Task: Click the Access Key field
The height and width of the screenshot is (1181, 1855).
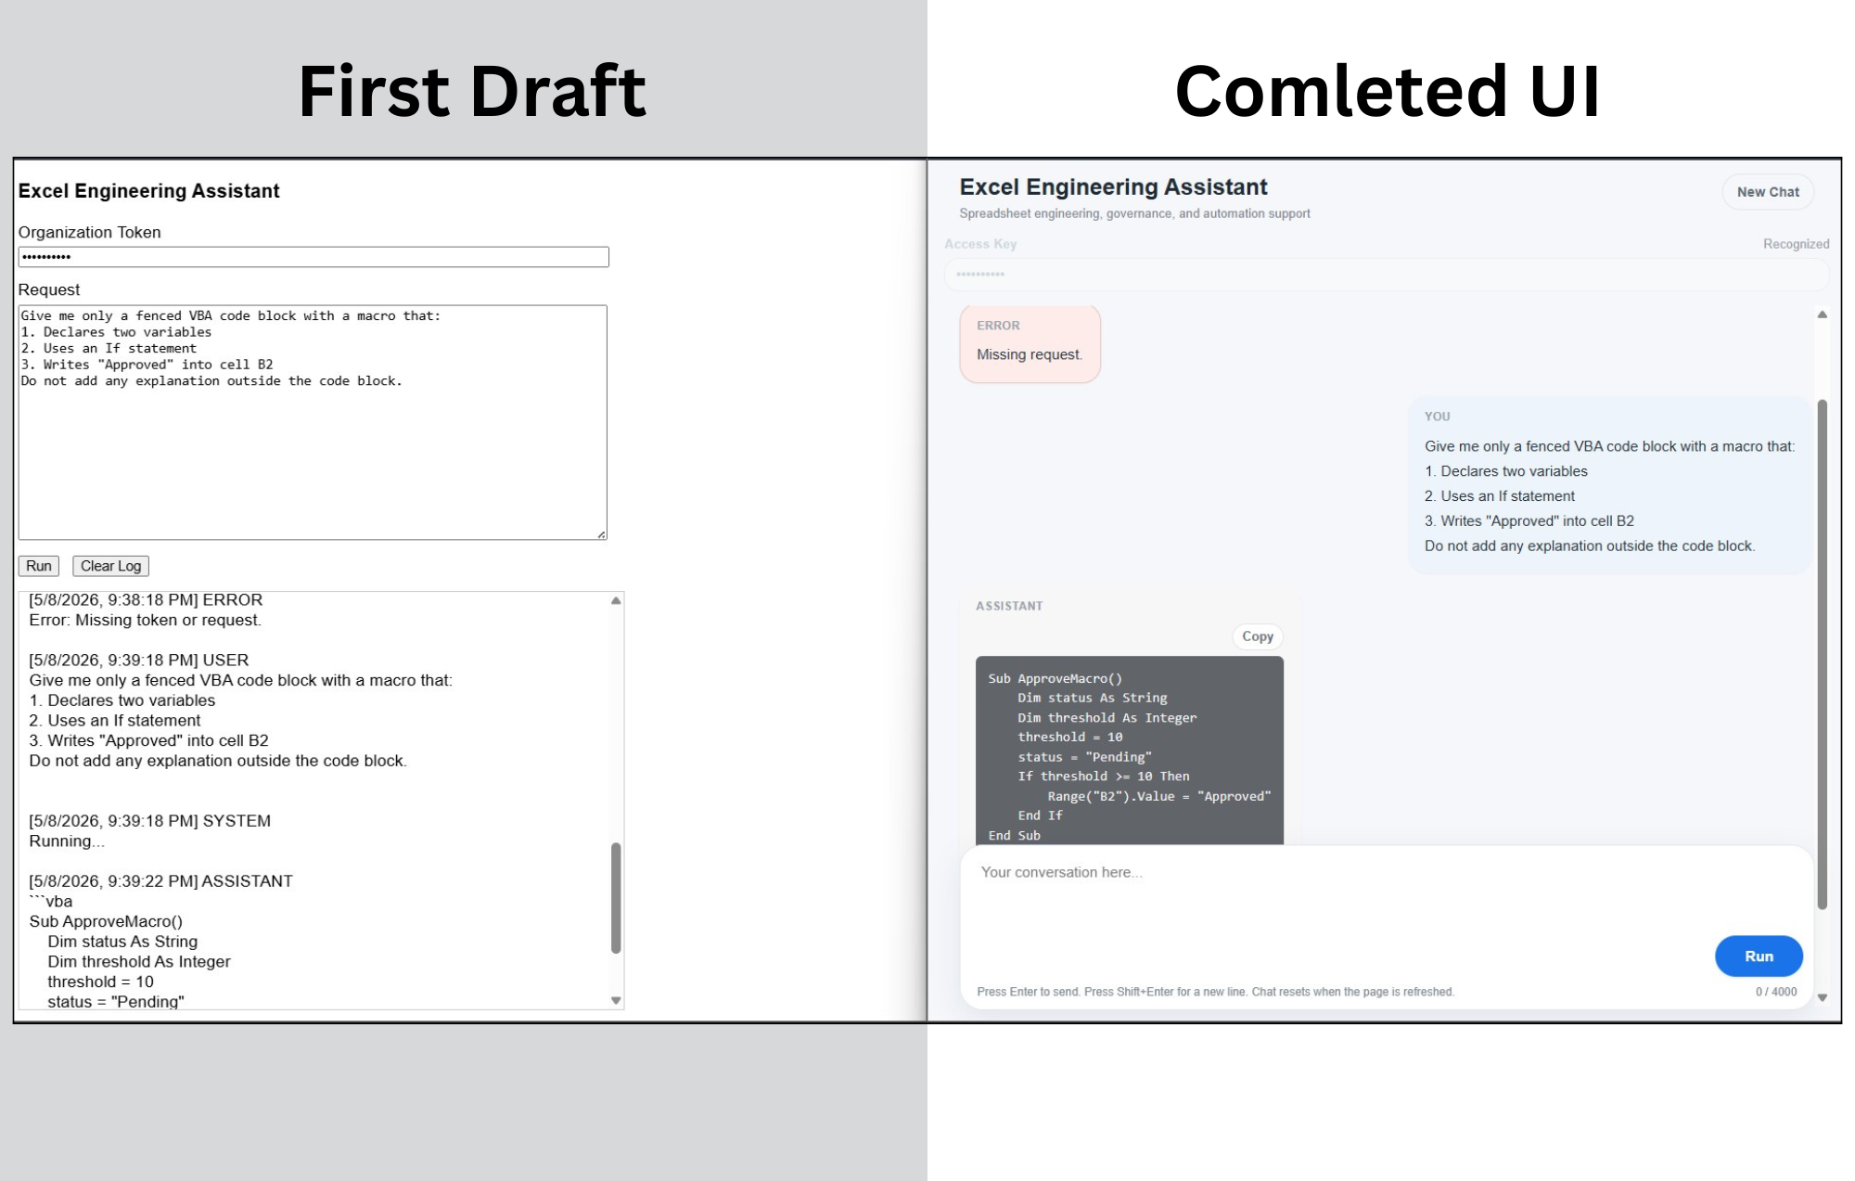Action: [1387, 275]
